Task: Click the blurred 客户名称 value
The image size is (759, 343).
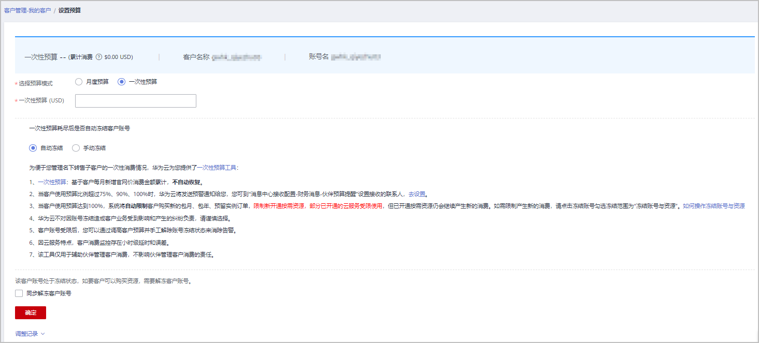Action: pyautogui.click(x=236, y=57)
